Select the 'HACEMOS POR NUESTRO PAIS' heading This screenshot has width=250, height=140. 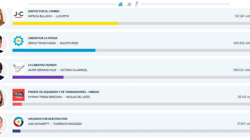(x=48, y=119)
